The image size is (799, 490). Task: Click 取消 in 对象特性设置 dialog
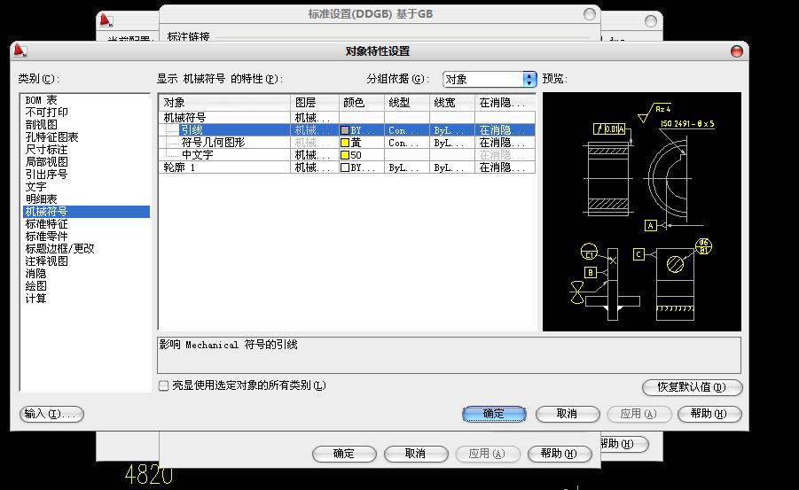pos(568,414)
